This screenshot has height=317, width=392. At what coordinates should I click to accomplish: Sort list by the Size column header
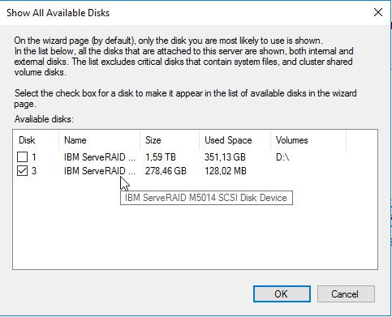point(170,140)
